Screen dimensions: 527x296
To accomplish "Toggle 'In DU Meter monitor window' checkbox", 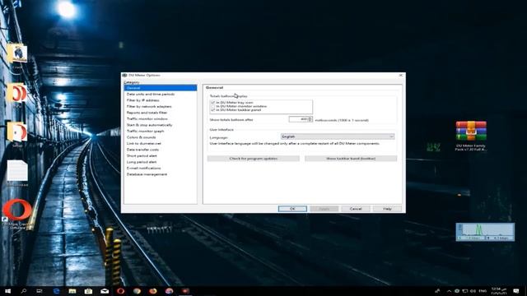I will coord(212,106).
